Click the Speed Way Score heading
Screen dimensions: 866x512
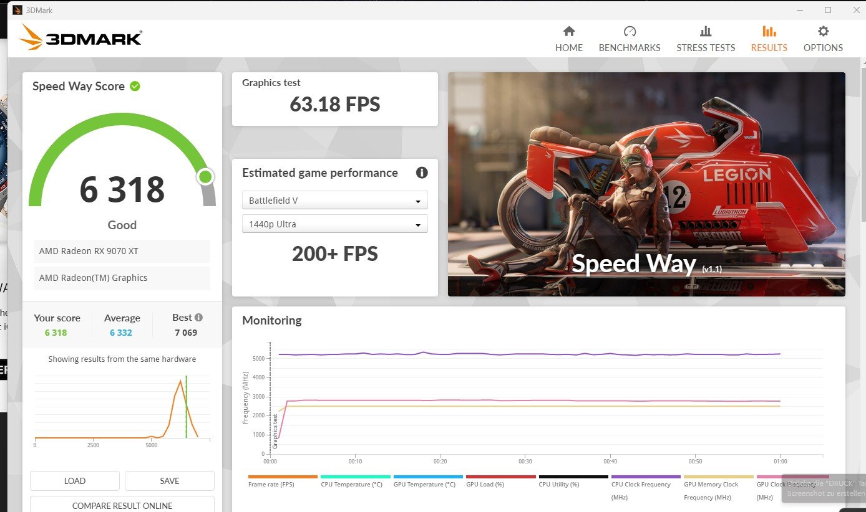[x=79, y=87]
